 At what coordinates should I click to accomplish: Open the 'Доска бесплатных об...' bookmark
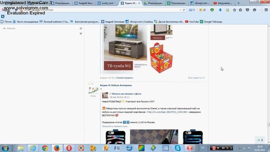169,22
